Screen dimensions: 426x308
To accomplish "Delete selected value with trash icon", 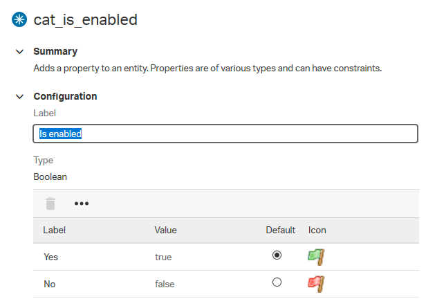I will [x=50, y=203].
